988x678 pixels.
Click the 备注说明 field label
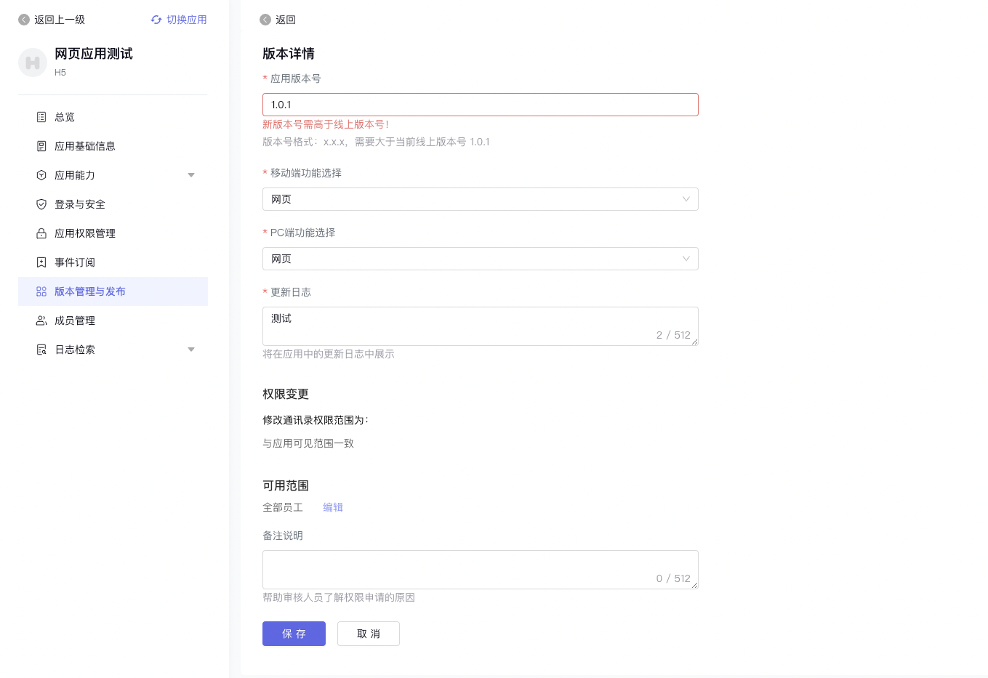click(283, 536)
